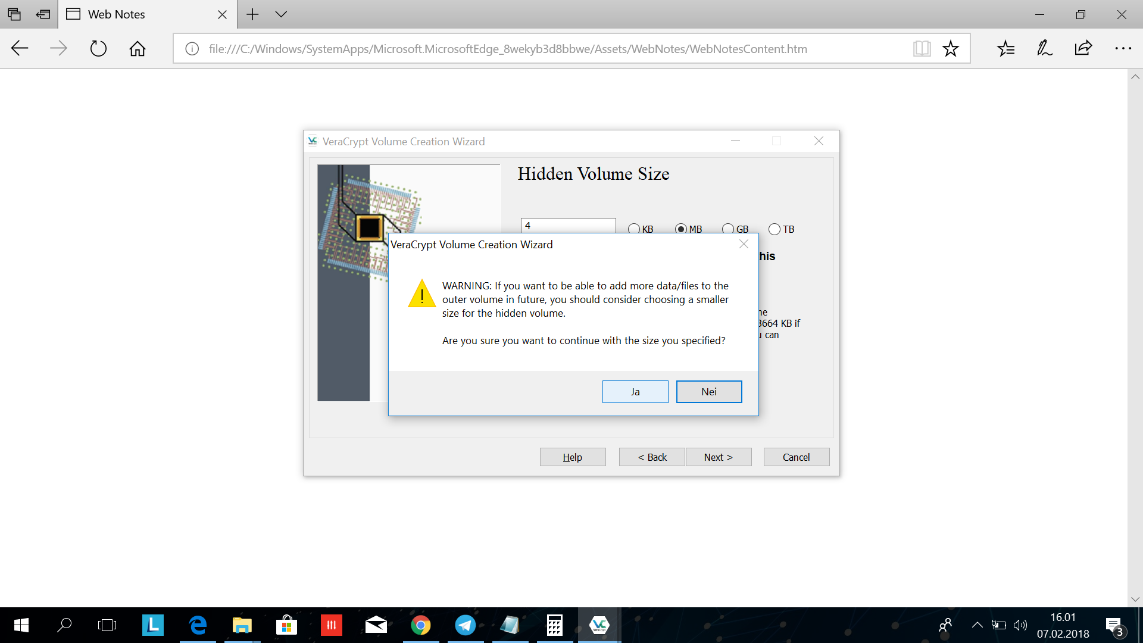Click Next in the VeraCrypt wizard
1143x643 pixels.
[x=719, y=457]
